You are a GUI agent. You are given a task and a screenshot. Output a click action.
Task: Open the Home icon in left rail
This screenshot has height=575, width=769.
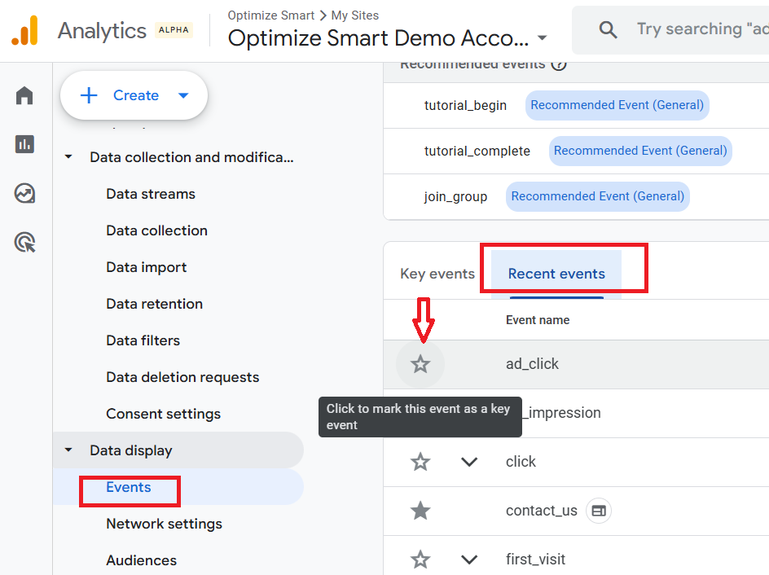24,95
